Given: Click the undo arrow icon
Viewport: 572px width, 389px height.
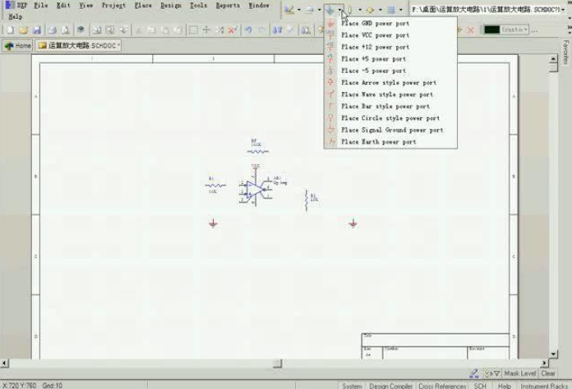Looking at the screenshot, I should point(247,30).
